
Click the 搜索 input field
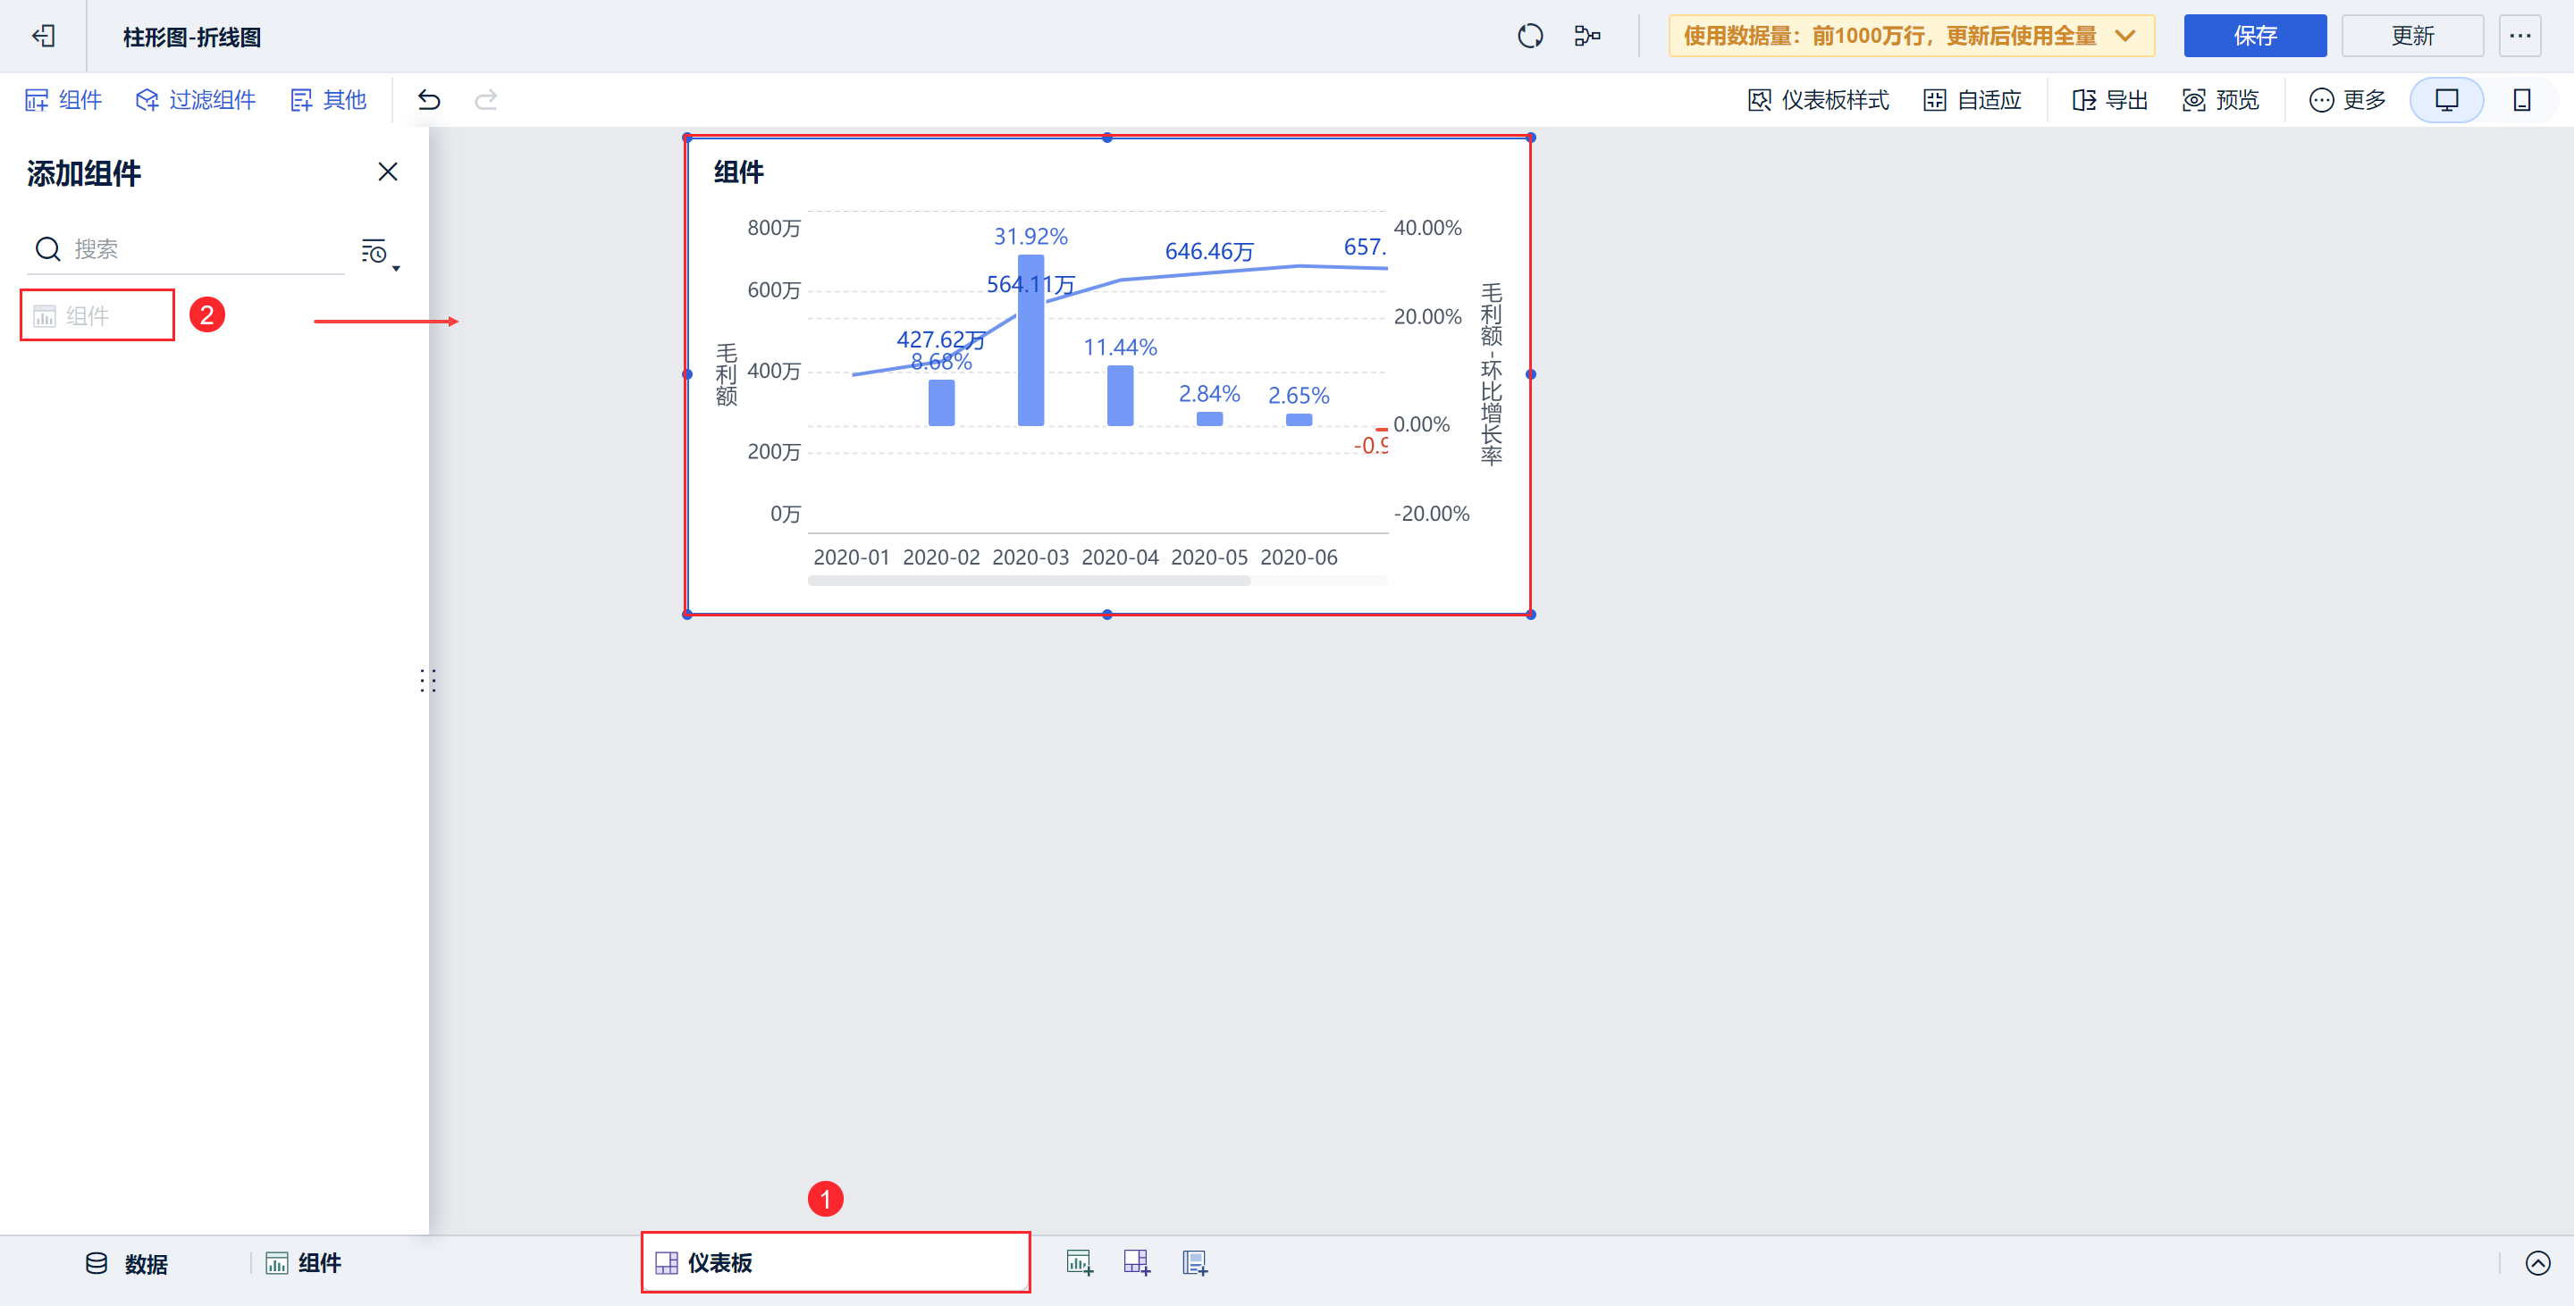(x=200, y=249)
